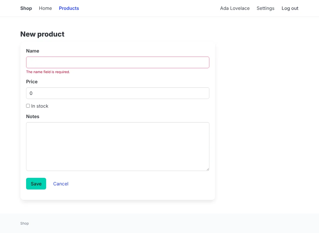Cancel creating the product
319x233 pixels.
click(61, 184)
